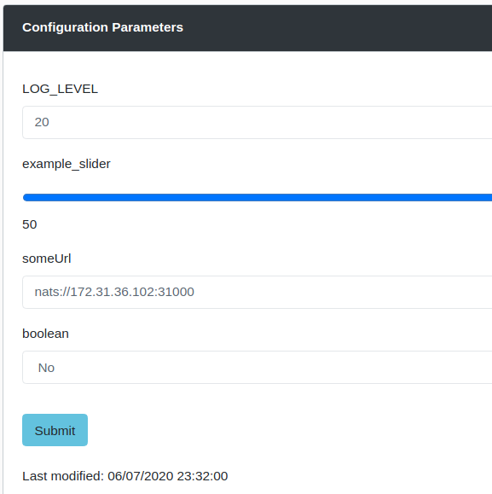Click the example_slider label

click(x=67, y=164)
